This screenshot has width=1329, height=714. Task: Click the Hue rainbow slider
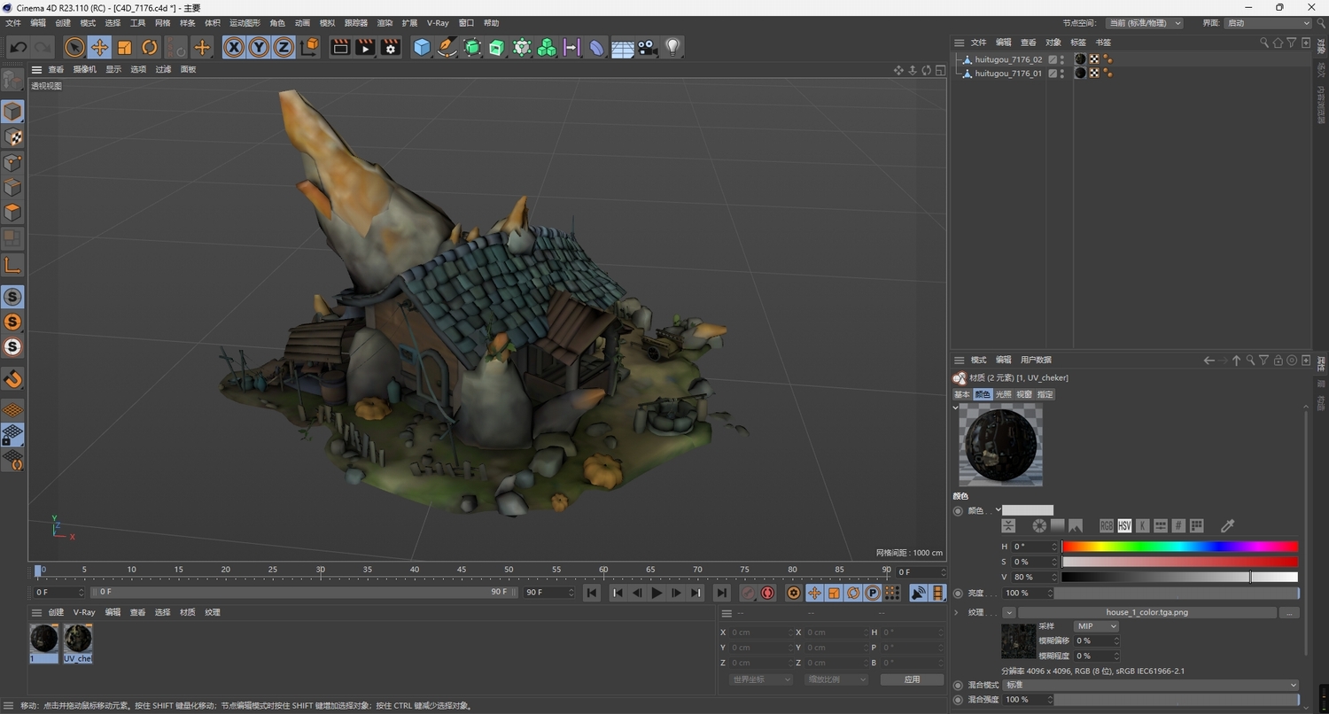tap(1179, 547)
